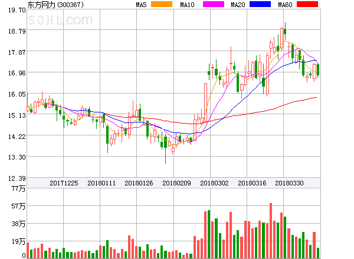The image size is (354, 259).
Task: Click the 20180330 date label
Action: click(x=289, y=183)
